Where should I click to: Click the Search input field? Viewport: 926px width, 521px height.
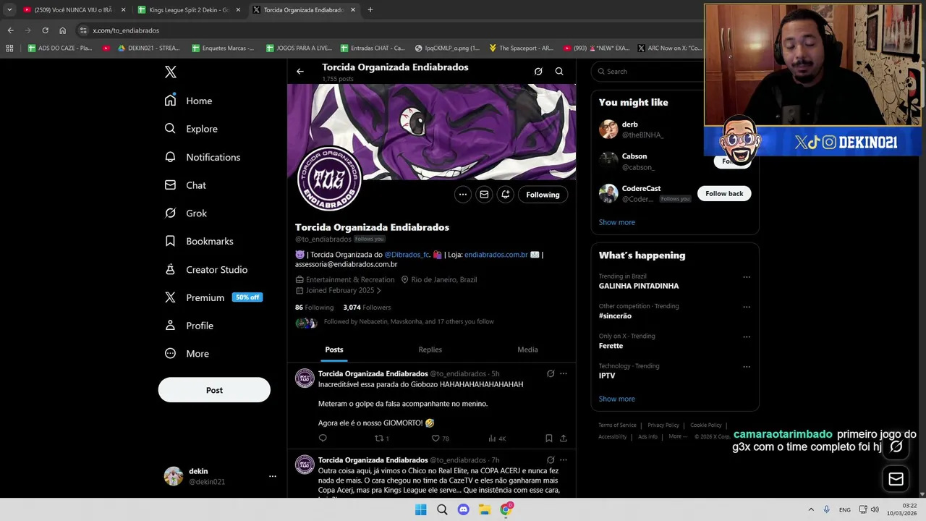(649, 72)
